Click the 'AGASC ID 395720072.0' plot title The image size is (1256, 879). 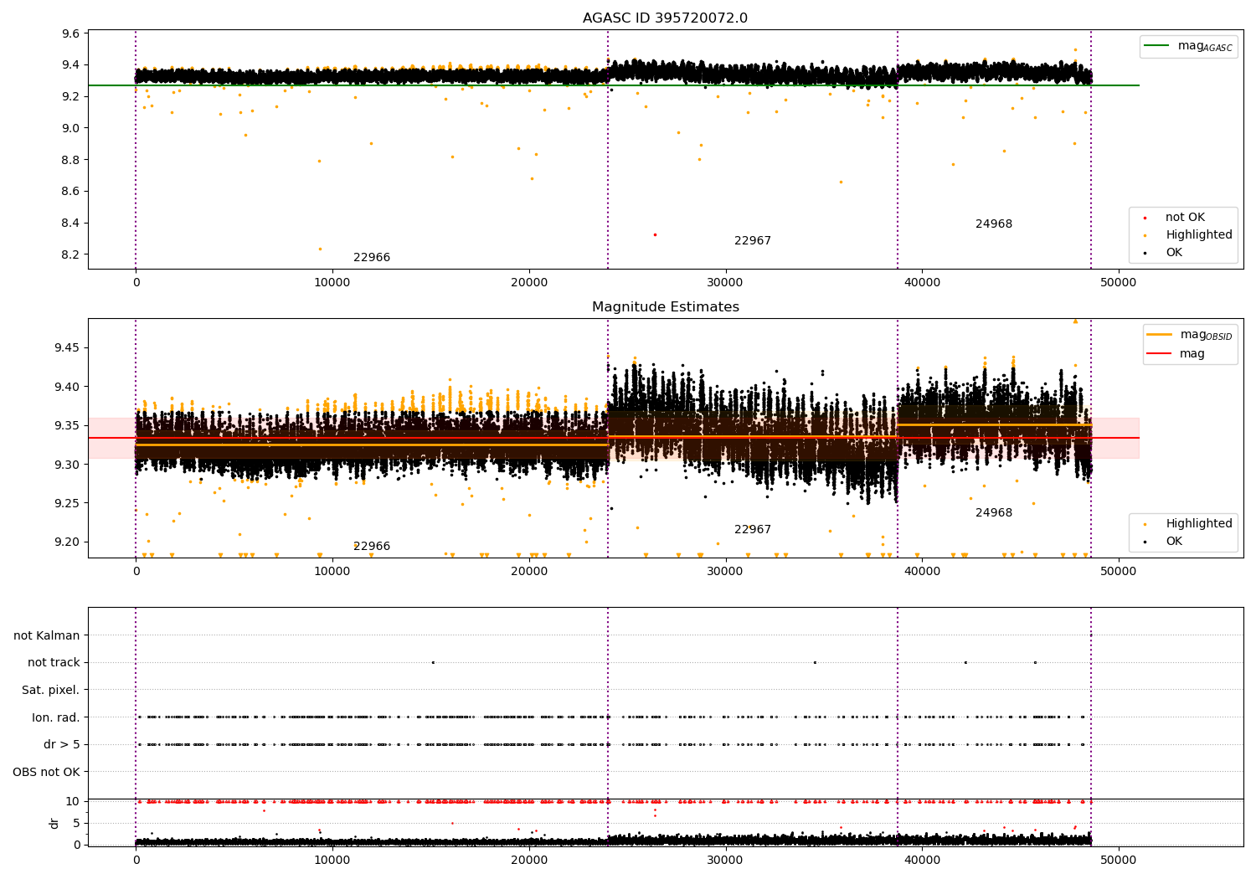click(x=665, y=18)
